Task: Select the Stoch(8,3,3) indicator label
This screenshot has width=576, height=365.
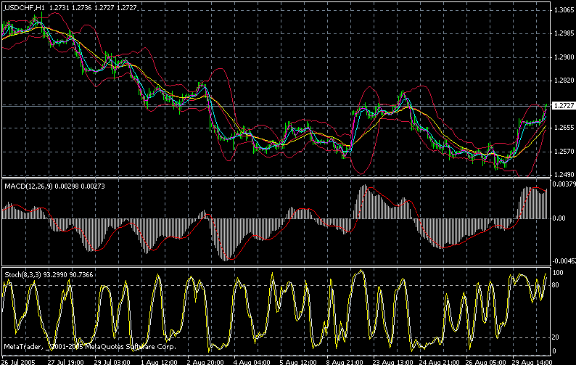Action: click(22, 275)
